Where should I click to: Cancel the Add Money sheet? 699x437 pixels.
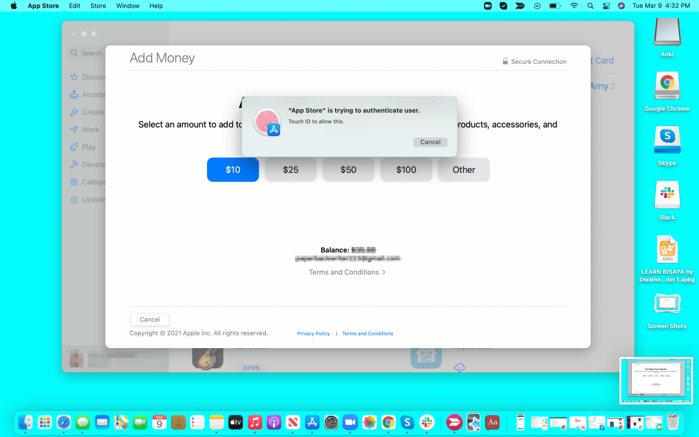click(x=150, y=319)
